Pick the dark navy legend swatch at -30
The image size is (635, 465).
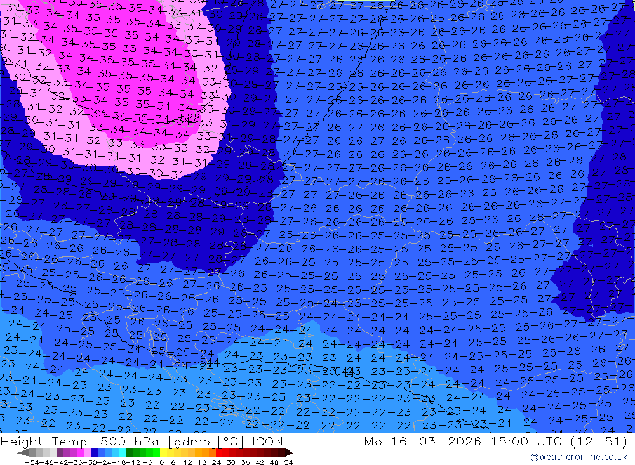(94, 453)
